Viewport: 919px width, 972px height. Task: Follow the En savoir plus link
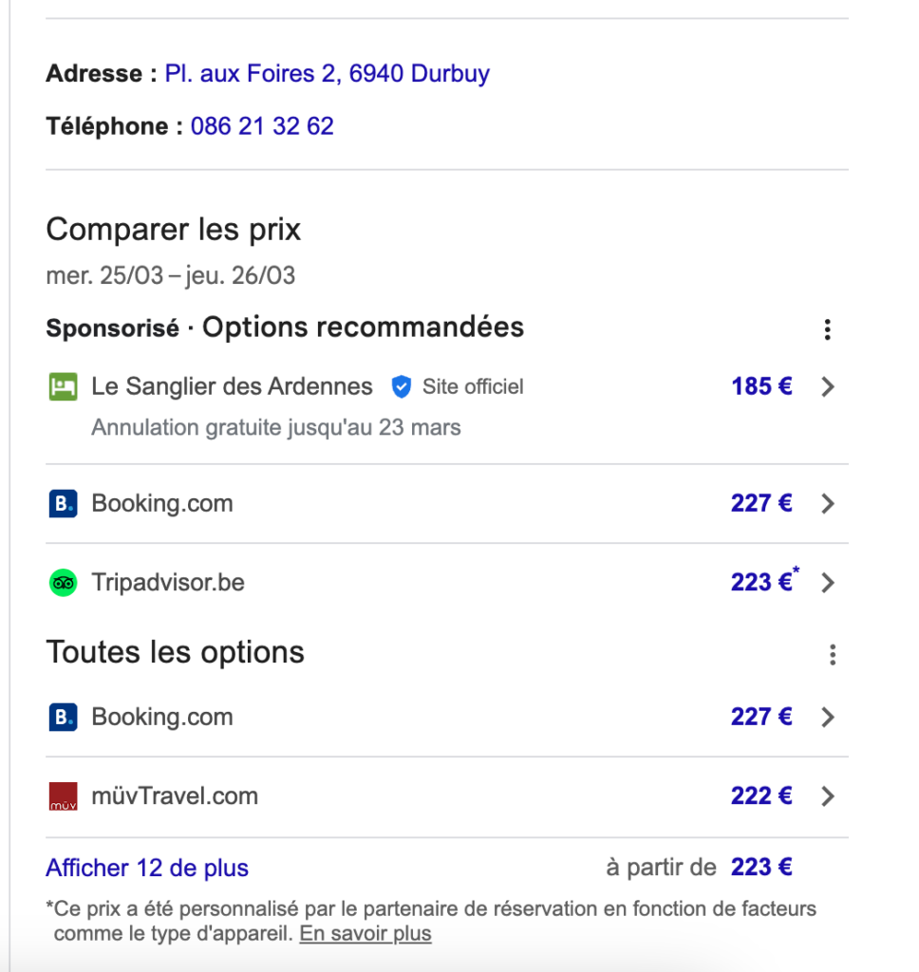(365, 933)
